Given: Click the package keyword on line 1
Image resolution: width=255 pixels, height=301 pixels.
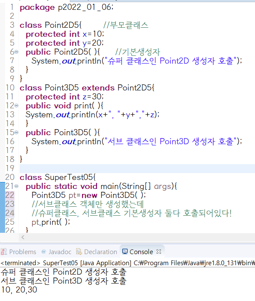Looking at the screenshot, I should point(37,8).
